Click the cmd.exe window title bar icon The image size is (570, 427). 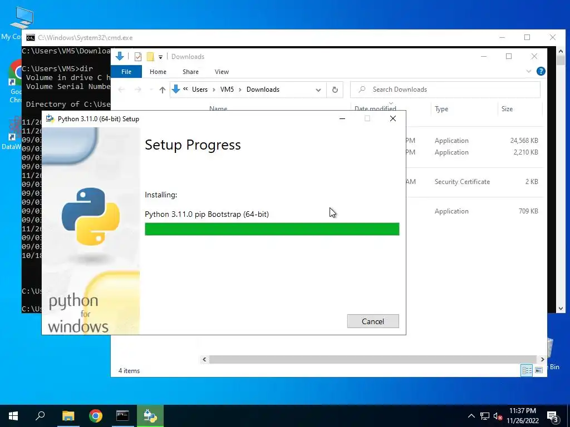tap(31, 38)
